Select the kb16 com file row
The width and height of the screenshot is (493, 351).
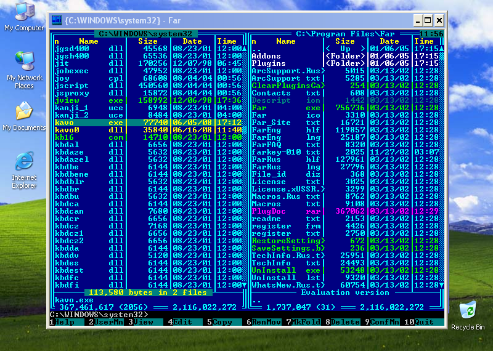pos(148,137)
